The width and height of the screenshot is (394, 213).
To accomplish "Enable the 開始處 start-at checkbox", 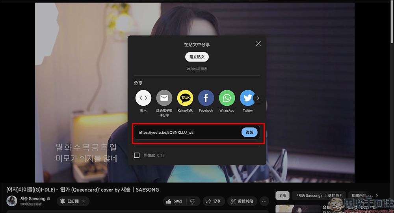I will point(137,155).
